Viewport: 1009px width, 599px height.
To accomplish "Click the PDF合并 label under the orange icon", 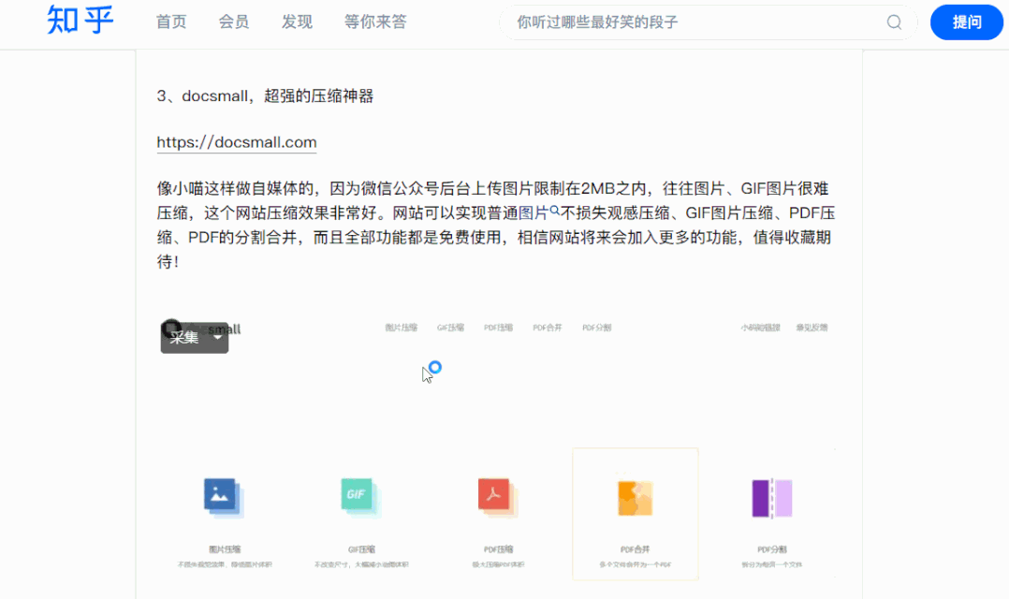I will 636,549.
